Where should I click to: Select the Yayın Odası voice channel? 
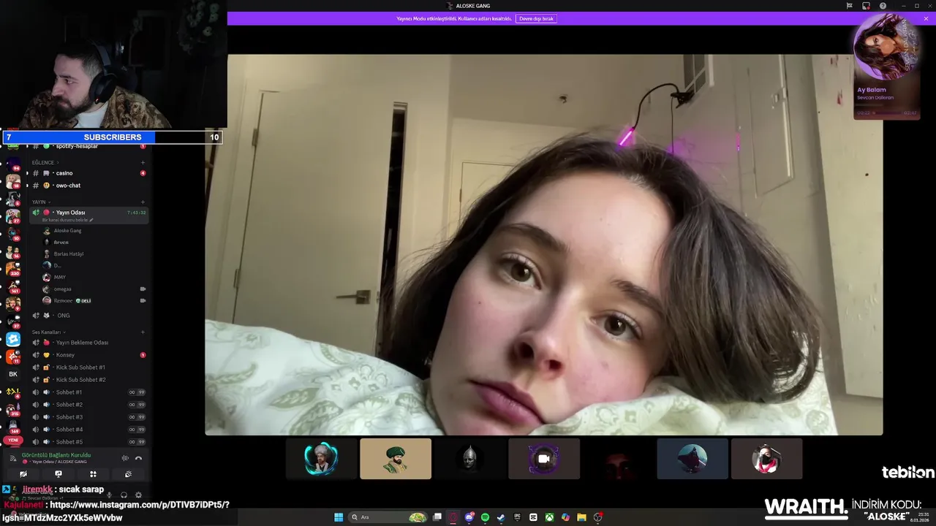click(x=88, y=213)
